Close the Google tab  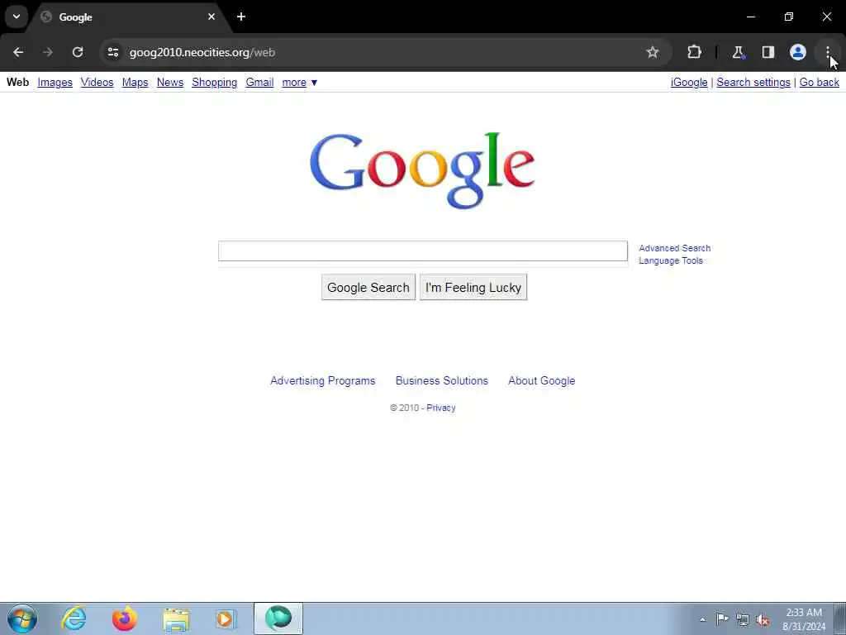click(211, 17)
